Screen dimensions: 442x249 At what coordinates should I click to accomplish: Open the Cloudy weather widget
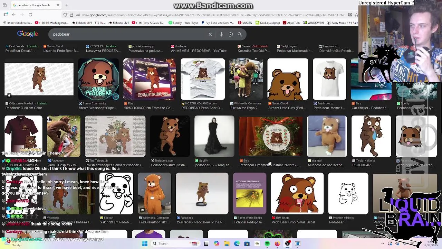[x=12, y=244]
